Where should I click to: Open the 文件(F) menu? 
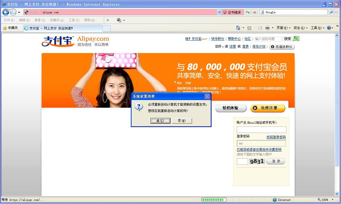pyautogui.click(x=9, y=20)
